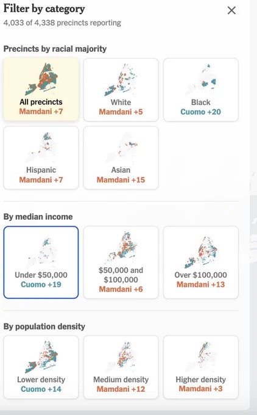Filter by Medium density precincts
Image resolution: width=257 pixels, height=415 pixels.
(121, 367)
